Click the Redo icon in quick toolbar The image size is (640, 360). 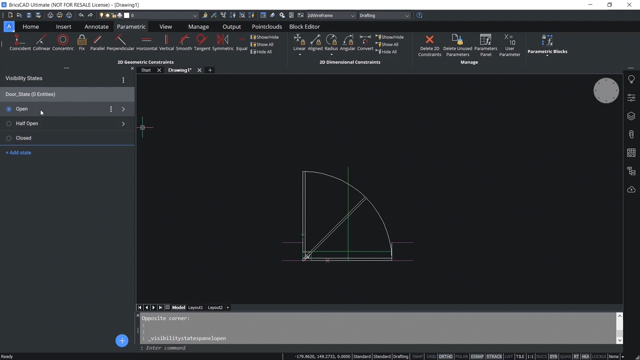90,15
